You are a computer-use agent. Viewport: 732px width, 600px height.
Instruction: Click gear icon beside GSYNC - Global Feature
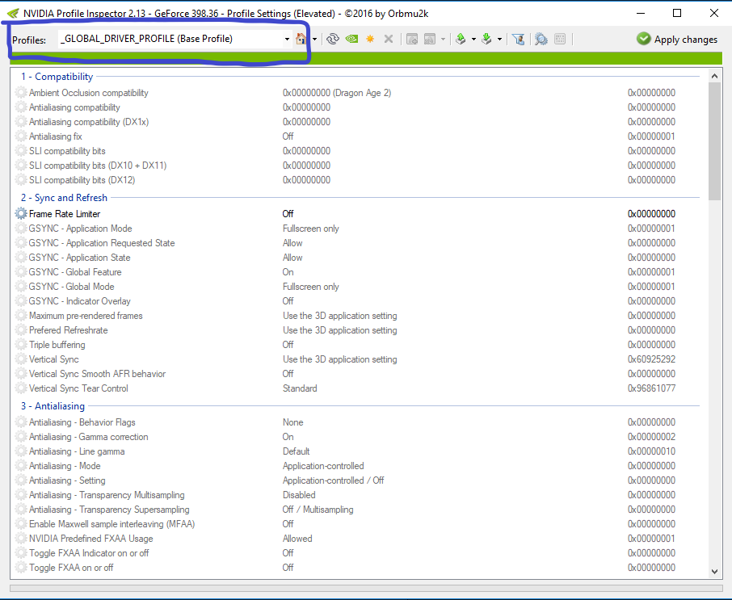[x=21, y=272]
